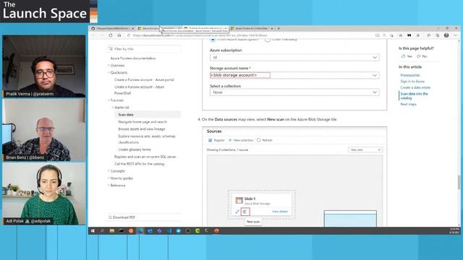
Task: Jump to the Prerequisites section
Action: [x=410, y=75]
